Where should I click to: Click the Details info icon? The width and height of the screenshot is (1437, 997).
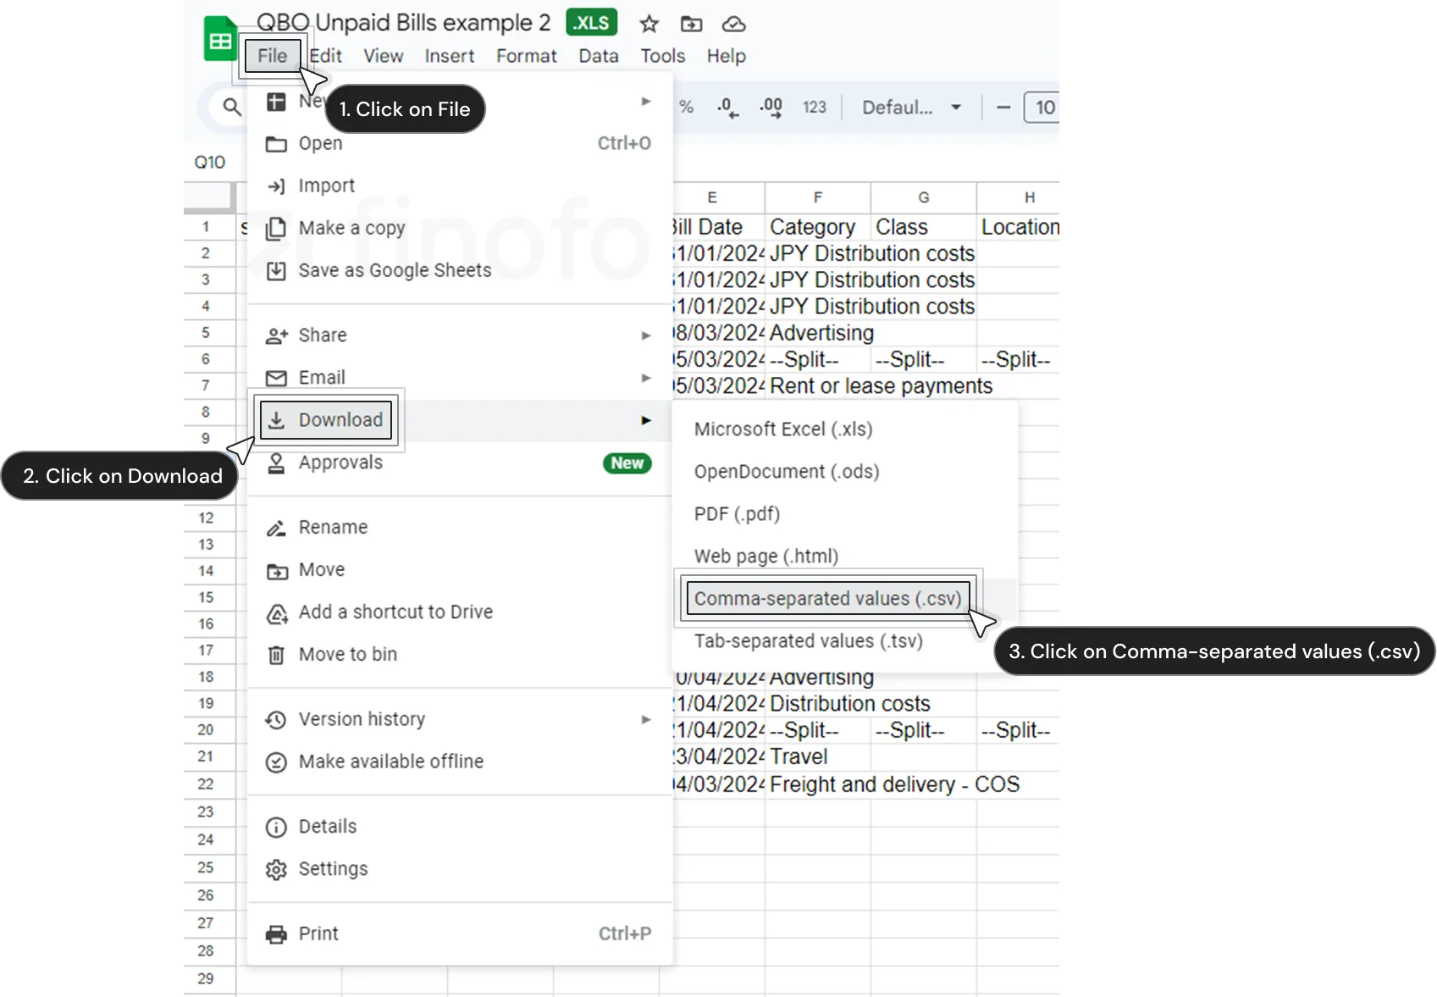(276, 827)
